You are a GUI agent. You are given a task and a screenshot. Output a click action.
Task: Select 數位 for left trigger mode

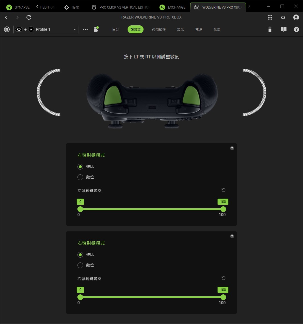point(80,177)
